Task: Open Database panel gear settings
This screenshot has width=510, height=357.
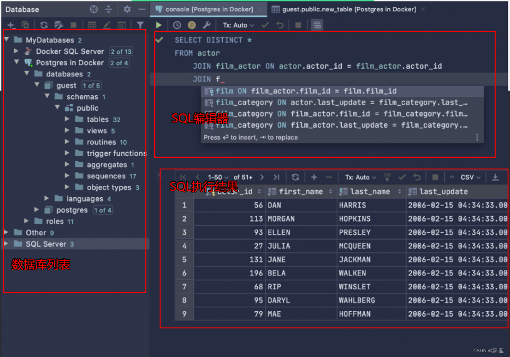Action: click(127, 9)
